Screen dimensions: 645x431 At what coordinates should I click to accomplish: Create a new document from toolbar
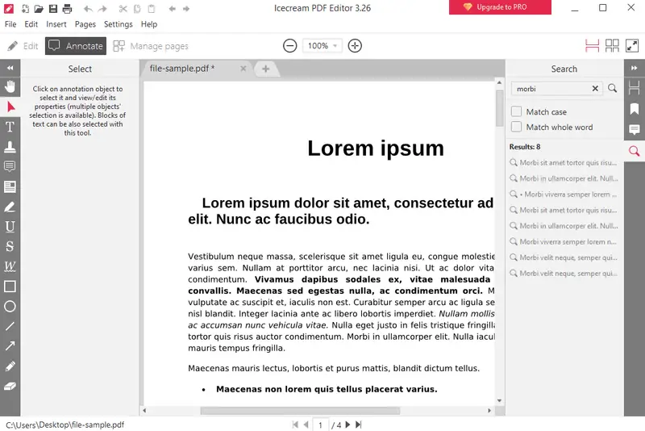coord(25,8)
